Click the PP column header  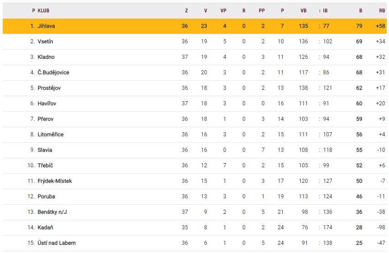(262, 10)
